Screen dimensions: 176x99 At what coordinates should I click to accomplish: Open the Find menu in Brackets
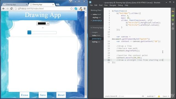(x=101, y=5)
